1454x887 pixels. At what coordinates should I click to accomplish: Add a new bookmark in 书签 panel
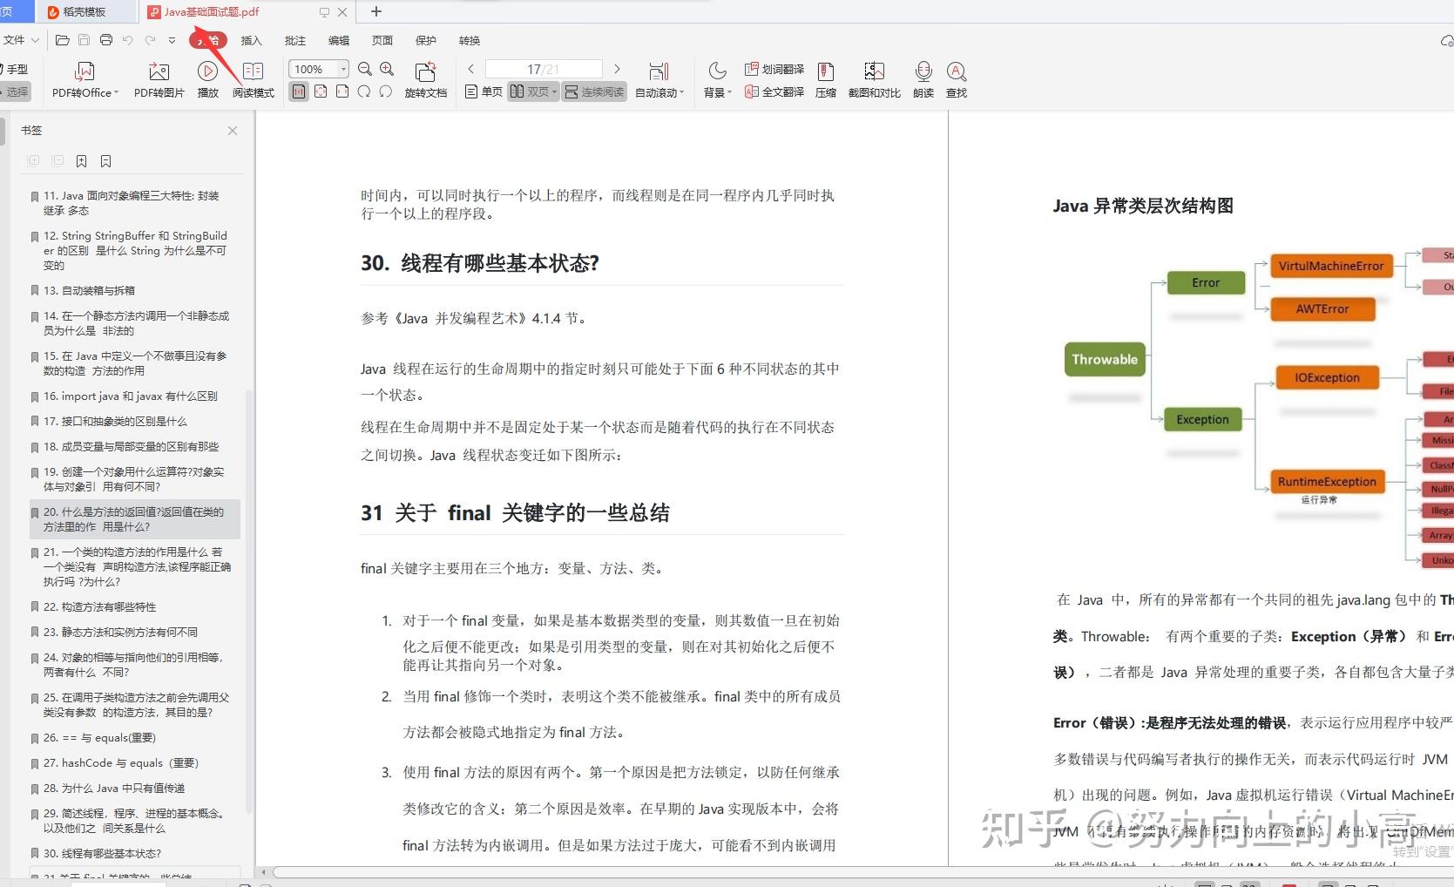click(81, 161)
